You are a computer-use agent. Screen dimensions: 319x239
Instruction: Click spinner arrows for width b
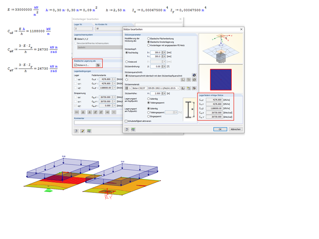(x=162, y=52)
